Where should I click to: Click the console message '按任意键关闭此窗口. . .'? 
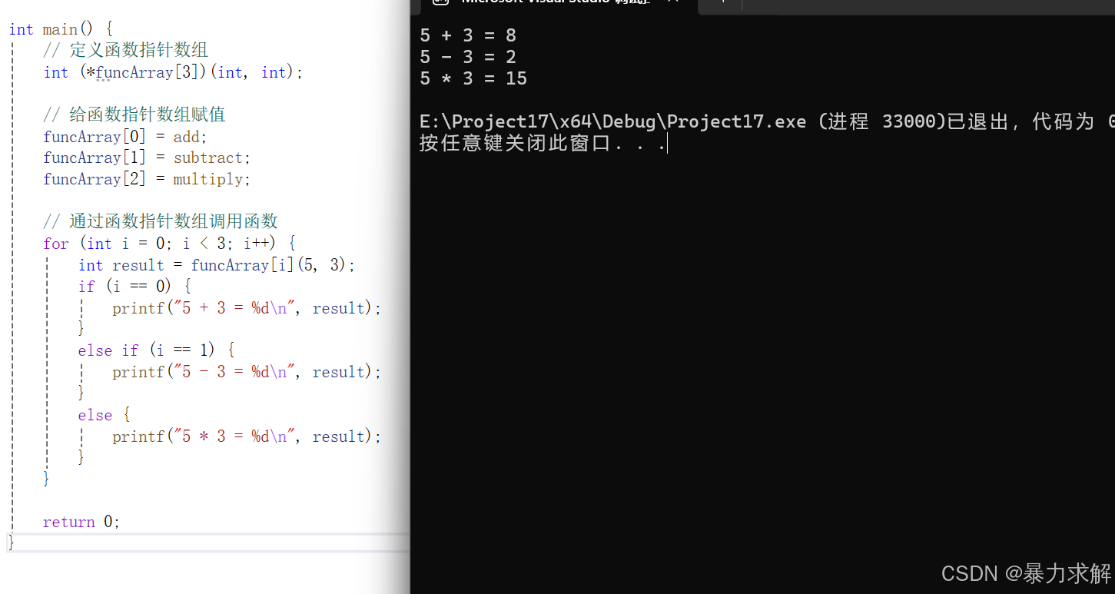(543, 143)
